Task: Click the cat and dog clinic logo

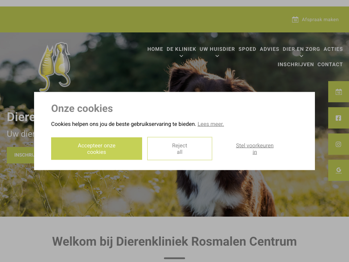Action: [55, 67]
